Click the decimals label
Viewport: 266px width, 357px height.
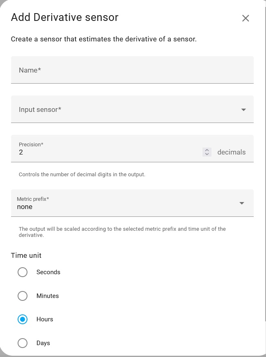232,152
